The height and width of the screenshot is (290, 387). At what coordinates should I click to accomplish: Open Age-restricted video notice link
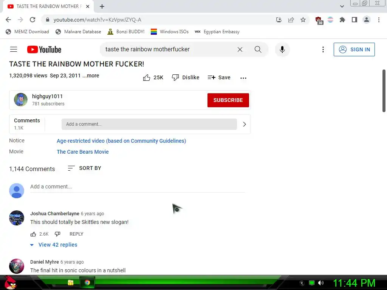[x=121, y=141]
